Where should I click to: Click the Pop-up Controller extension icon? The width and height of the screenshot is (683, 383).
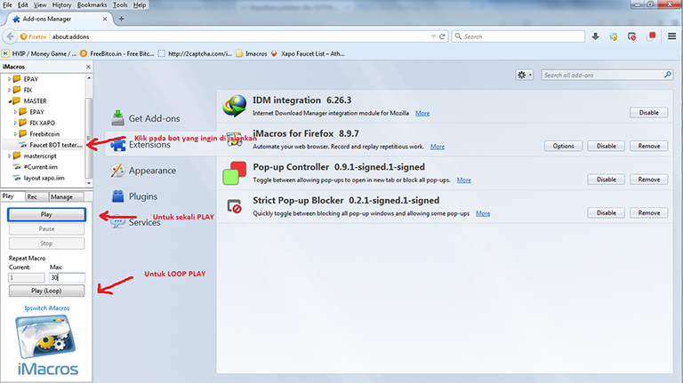coord(235,172)
